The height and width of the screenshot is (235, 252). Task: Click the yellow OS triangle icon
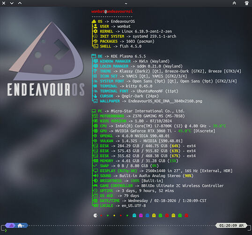pos(94,21)
